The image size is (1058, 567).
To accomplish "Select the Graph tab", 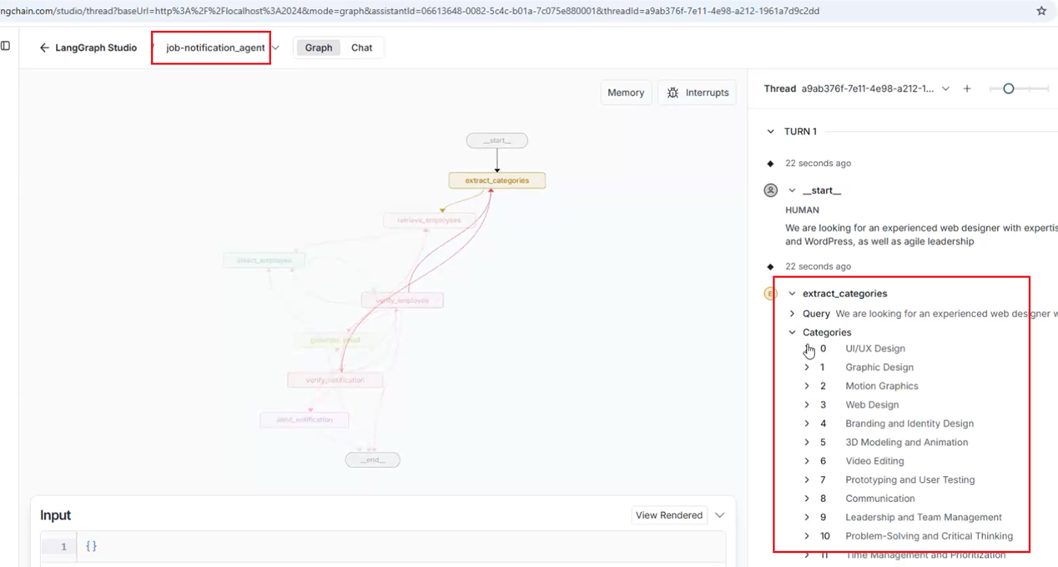I will coord(318,48).
